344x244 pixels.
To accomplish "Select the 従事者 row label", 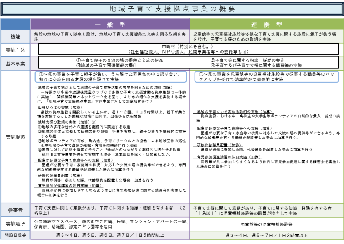I will (16, 210).
